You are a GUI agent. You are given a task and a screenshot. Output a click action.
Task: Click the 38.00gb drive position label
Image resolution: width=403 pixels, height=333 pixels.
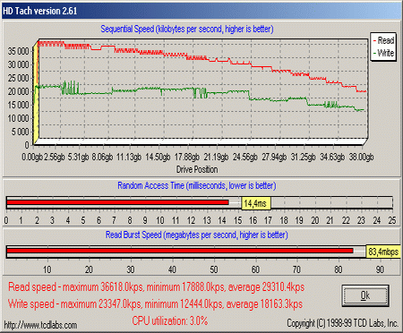(x=361, y=157)
